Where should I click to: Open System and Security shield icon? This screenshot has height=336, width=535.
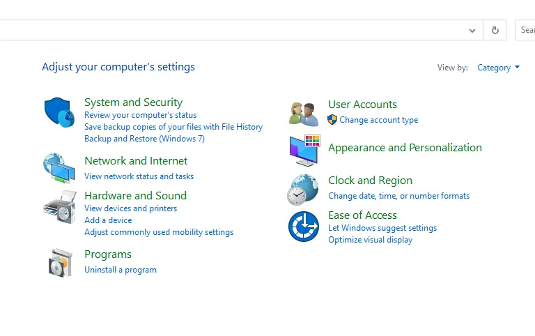click(59, 112)
